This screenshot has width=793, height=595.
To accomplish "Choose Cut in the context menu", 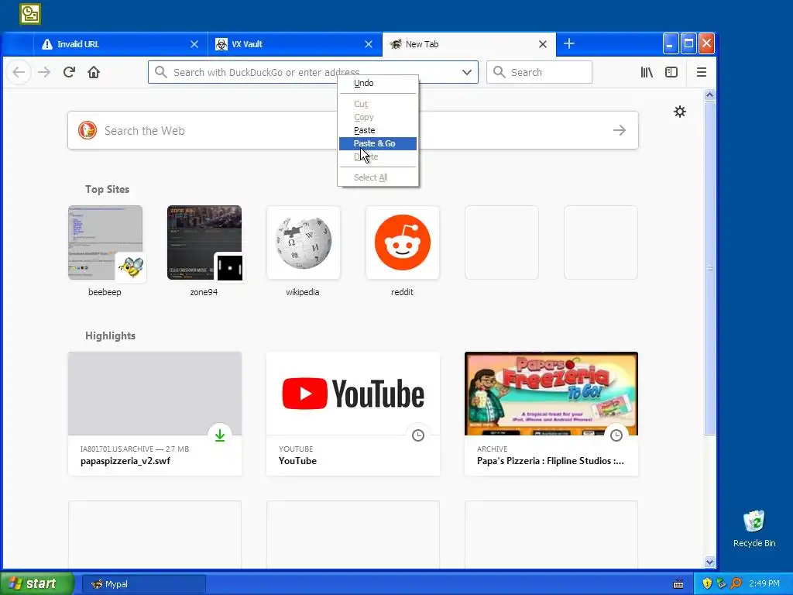I will pos(378,104).
